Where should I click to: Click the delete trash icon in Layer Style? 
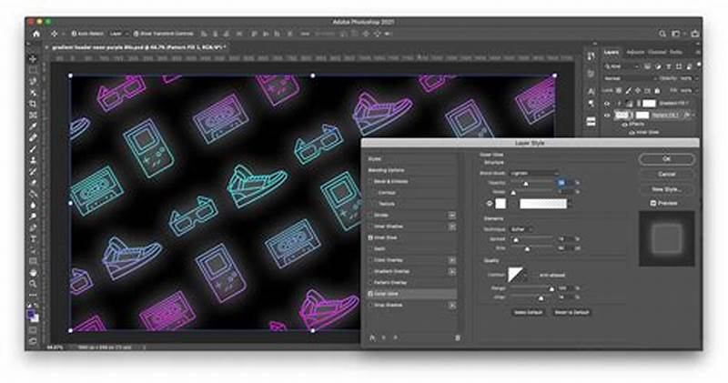point(458,338)
